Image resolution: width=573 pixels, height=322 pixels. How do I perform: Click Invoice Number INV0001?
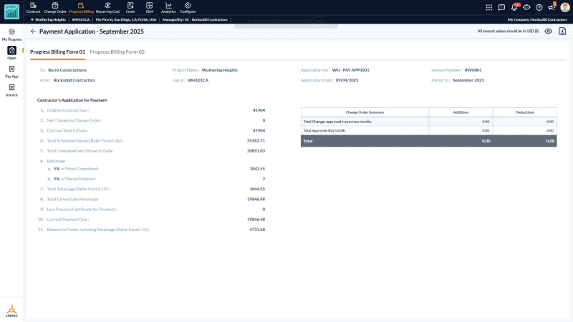coord(473,70)
